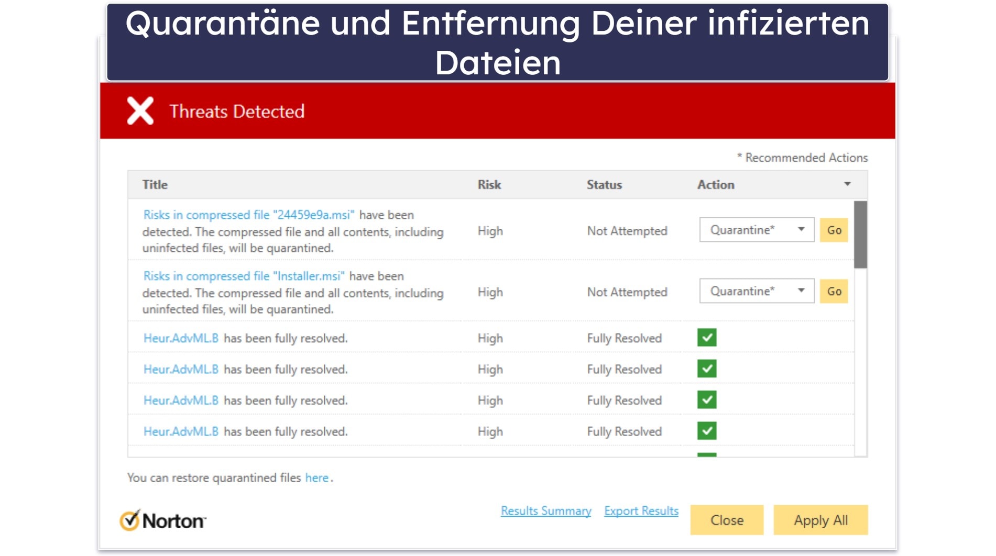This screenshot has height=556, width=996.
Task: Click green checkmark of fourth Heur.AdvML.B row
Action: tap(707, 431)
